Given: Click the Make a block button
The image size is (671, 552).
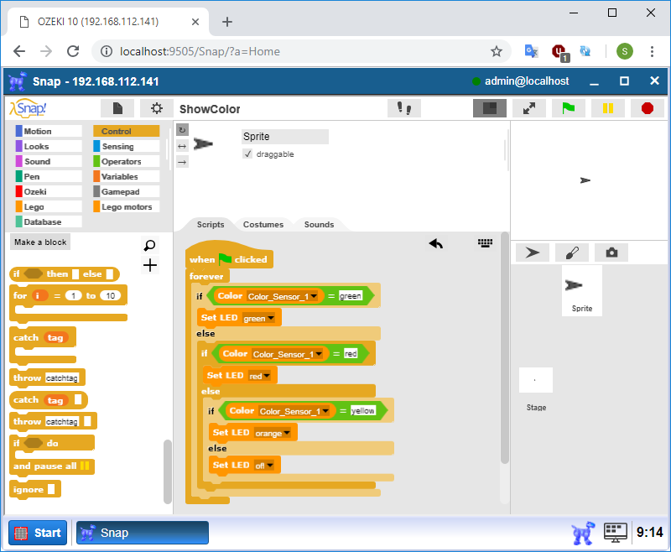Looking at the screenshot, I should 40,242.
